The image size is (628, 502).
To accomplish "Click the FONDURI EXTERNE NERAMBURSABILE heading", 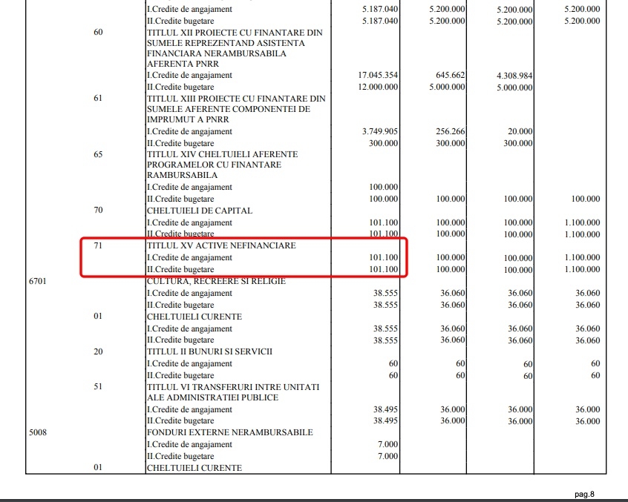I will tap(229, 432).
